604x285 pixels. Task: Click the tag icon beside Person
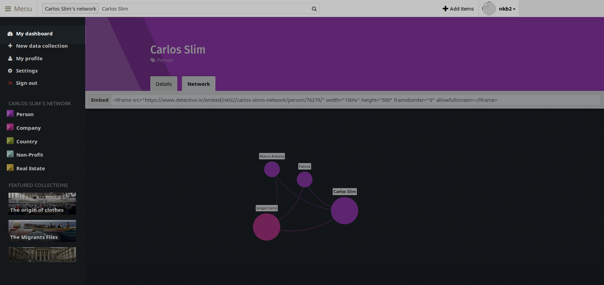coord(153,60)
